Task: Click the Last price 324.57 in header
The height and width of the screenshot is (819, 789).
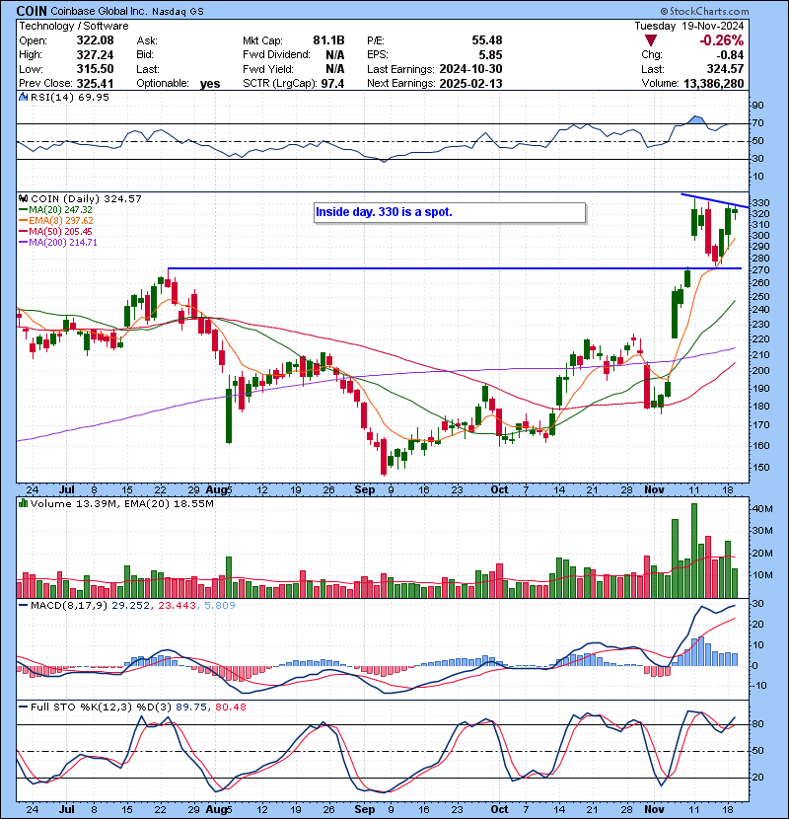Action: (725, 69)
